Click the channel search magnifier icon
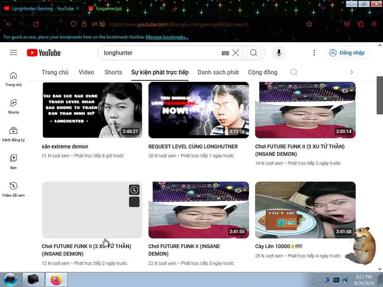The height and width of the screenshot is (287, 383). coord(294,72)
